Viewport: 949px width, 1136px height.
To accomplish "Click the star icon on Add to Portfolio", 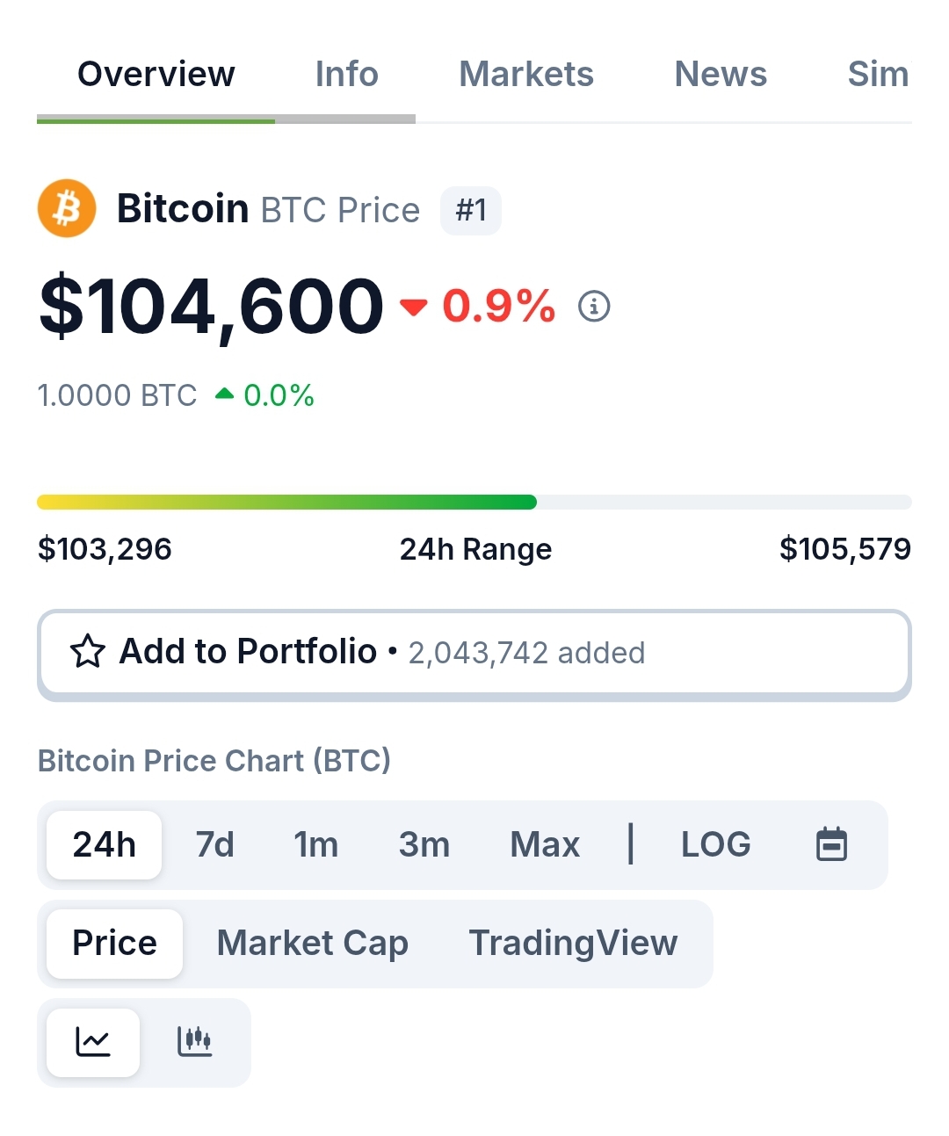I will tap(88, 652).
